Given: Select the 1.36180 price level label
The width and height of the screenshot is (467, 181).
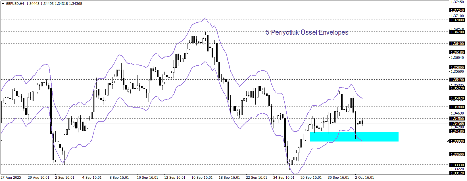Looking at the screenshot, I should point(457,53).
